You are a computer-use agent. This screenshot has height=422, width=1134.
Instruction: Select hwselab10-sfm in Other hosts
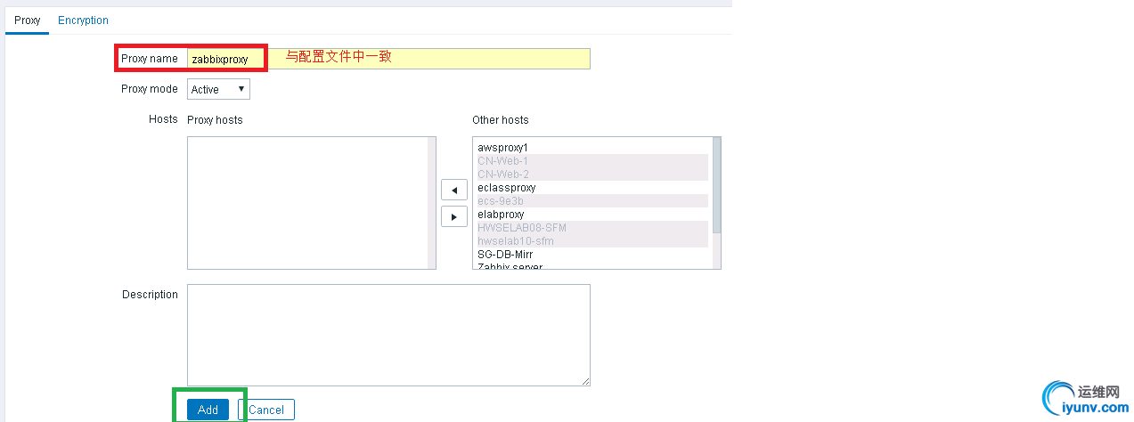(592, 241)
